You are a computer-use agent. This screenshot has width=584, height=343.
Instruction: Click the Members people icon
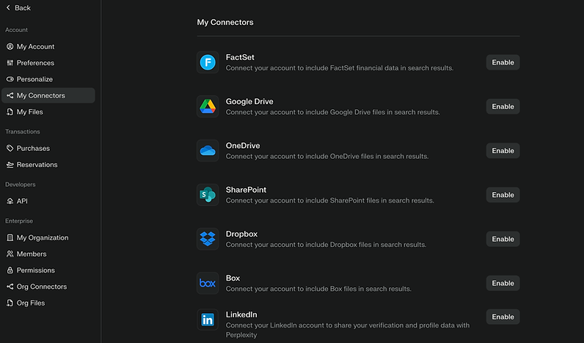point(10,254)
